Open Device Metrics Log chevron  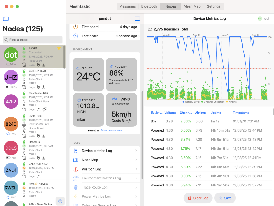(136, 151)
